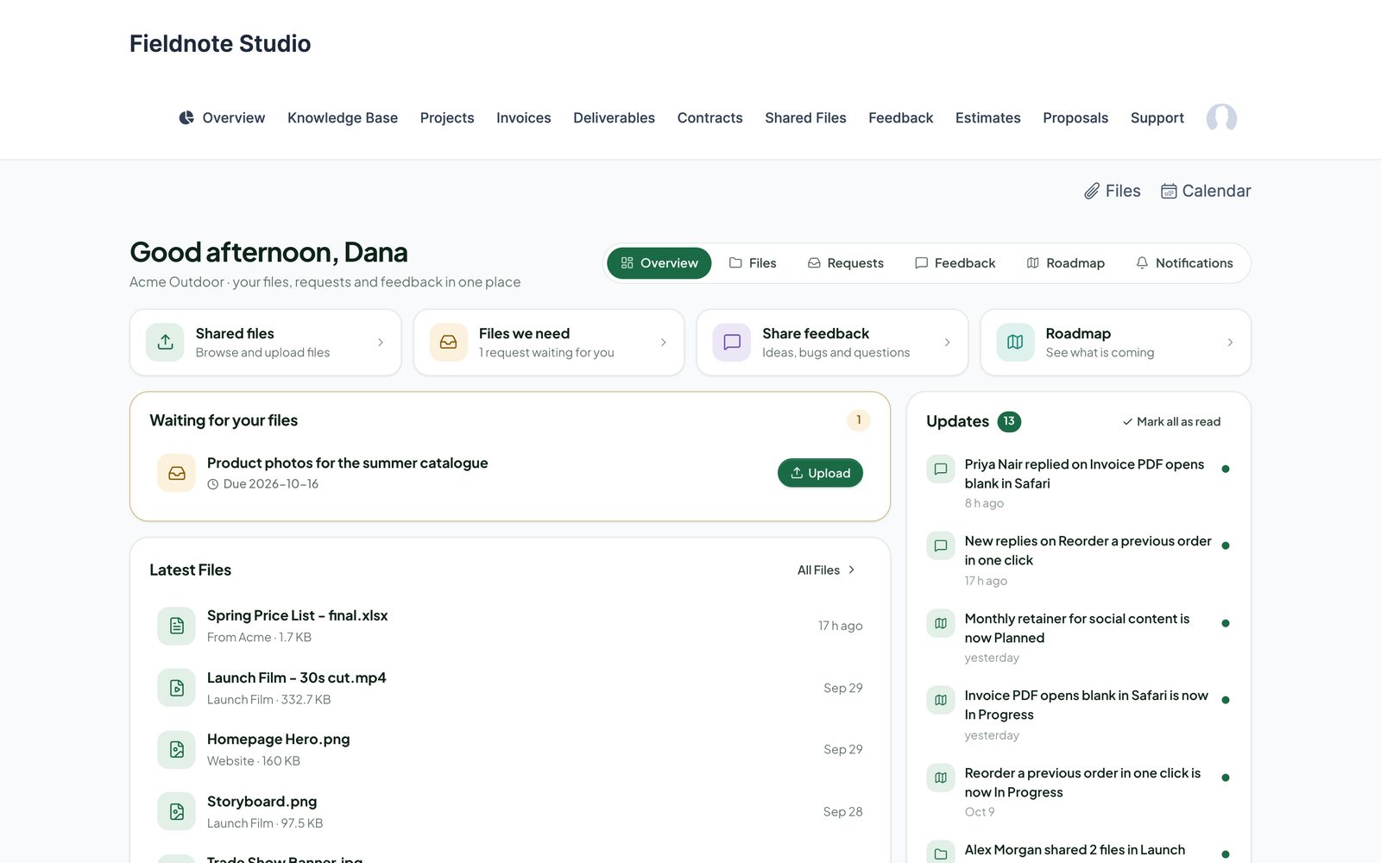Switch to the Notifications tab

click(x=1184, y=263)
